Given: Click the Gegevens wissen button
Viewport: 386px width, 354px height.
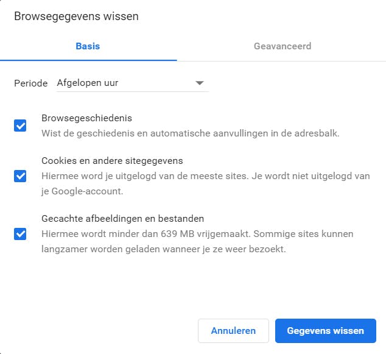Looking at the screenshot, I should click(x=325, y=331).
